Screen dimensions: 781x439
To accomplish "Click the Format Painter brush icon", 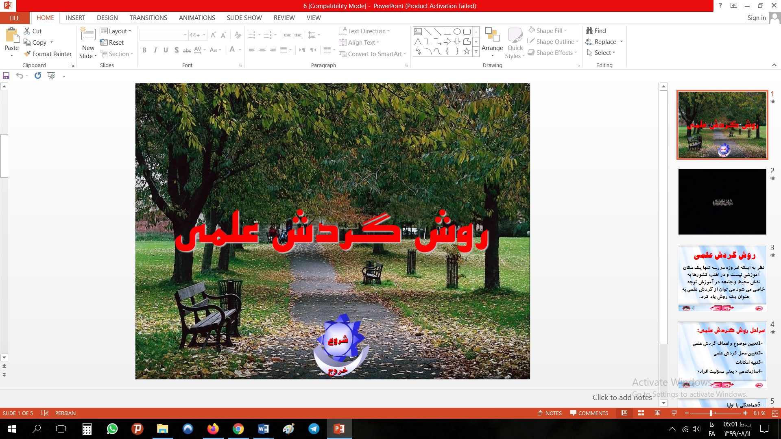I will [x=27, y=54].
